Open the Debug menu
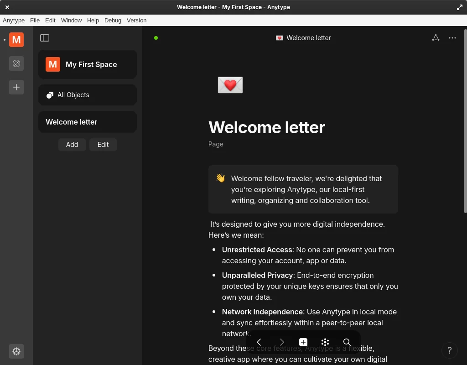467x365 pixels. [113, 20]
